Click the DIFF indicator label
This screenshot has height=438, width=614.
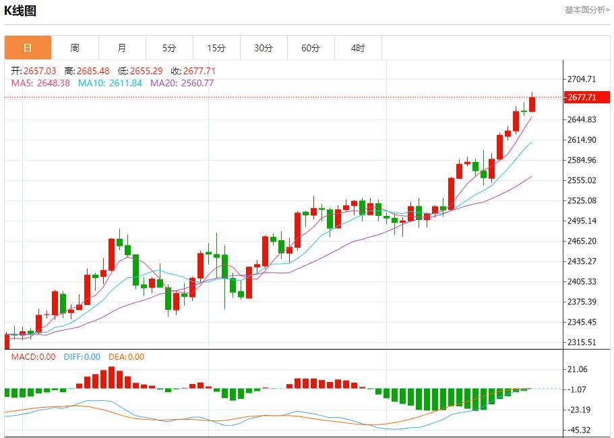pos(74,358)
